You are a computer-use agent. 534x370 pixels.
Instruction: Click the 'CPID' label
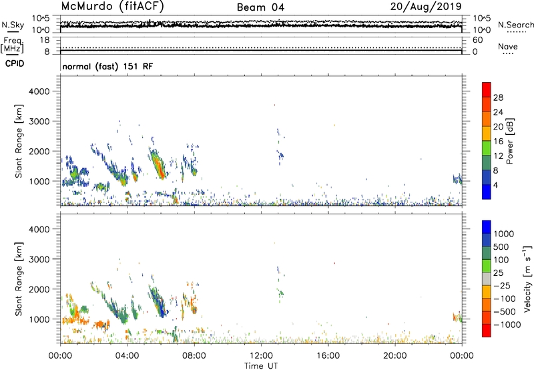[15, 63]
